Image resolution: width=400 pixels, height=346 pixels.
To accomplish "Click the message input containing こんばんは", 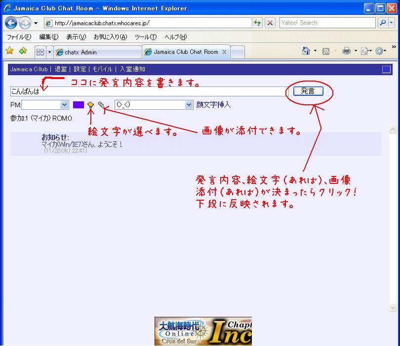I will pos(150,91).
